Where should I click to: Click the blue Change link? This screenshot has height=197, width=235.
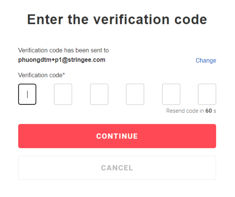click(x=206, y=61)
